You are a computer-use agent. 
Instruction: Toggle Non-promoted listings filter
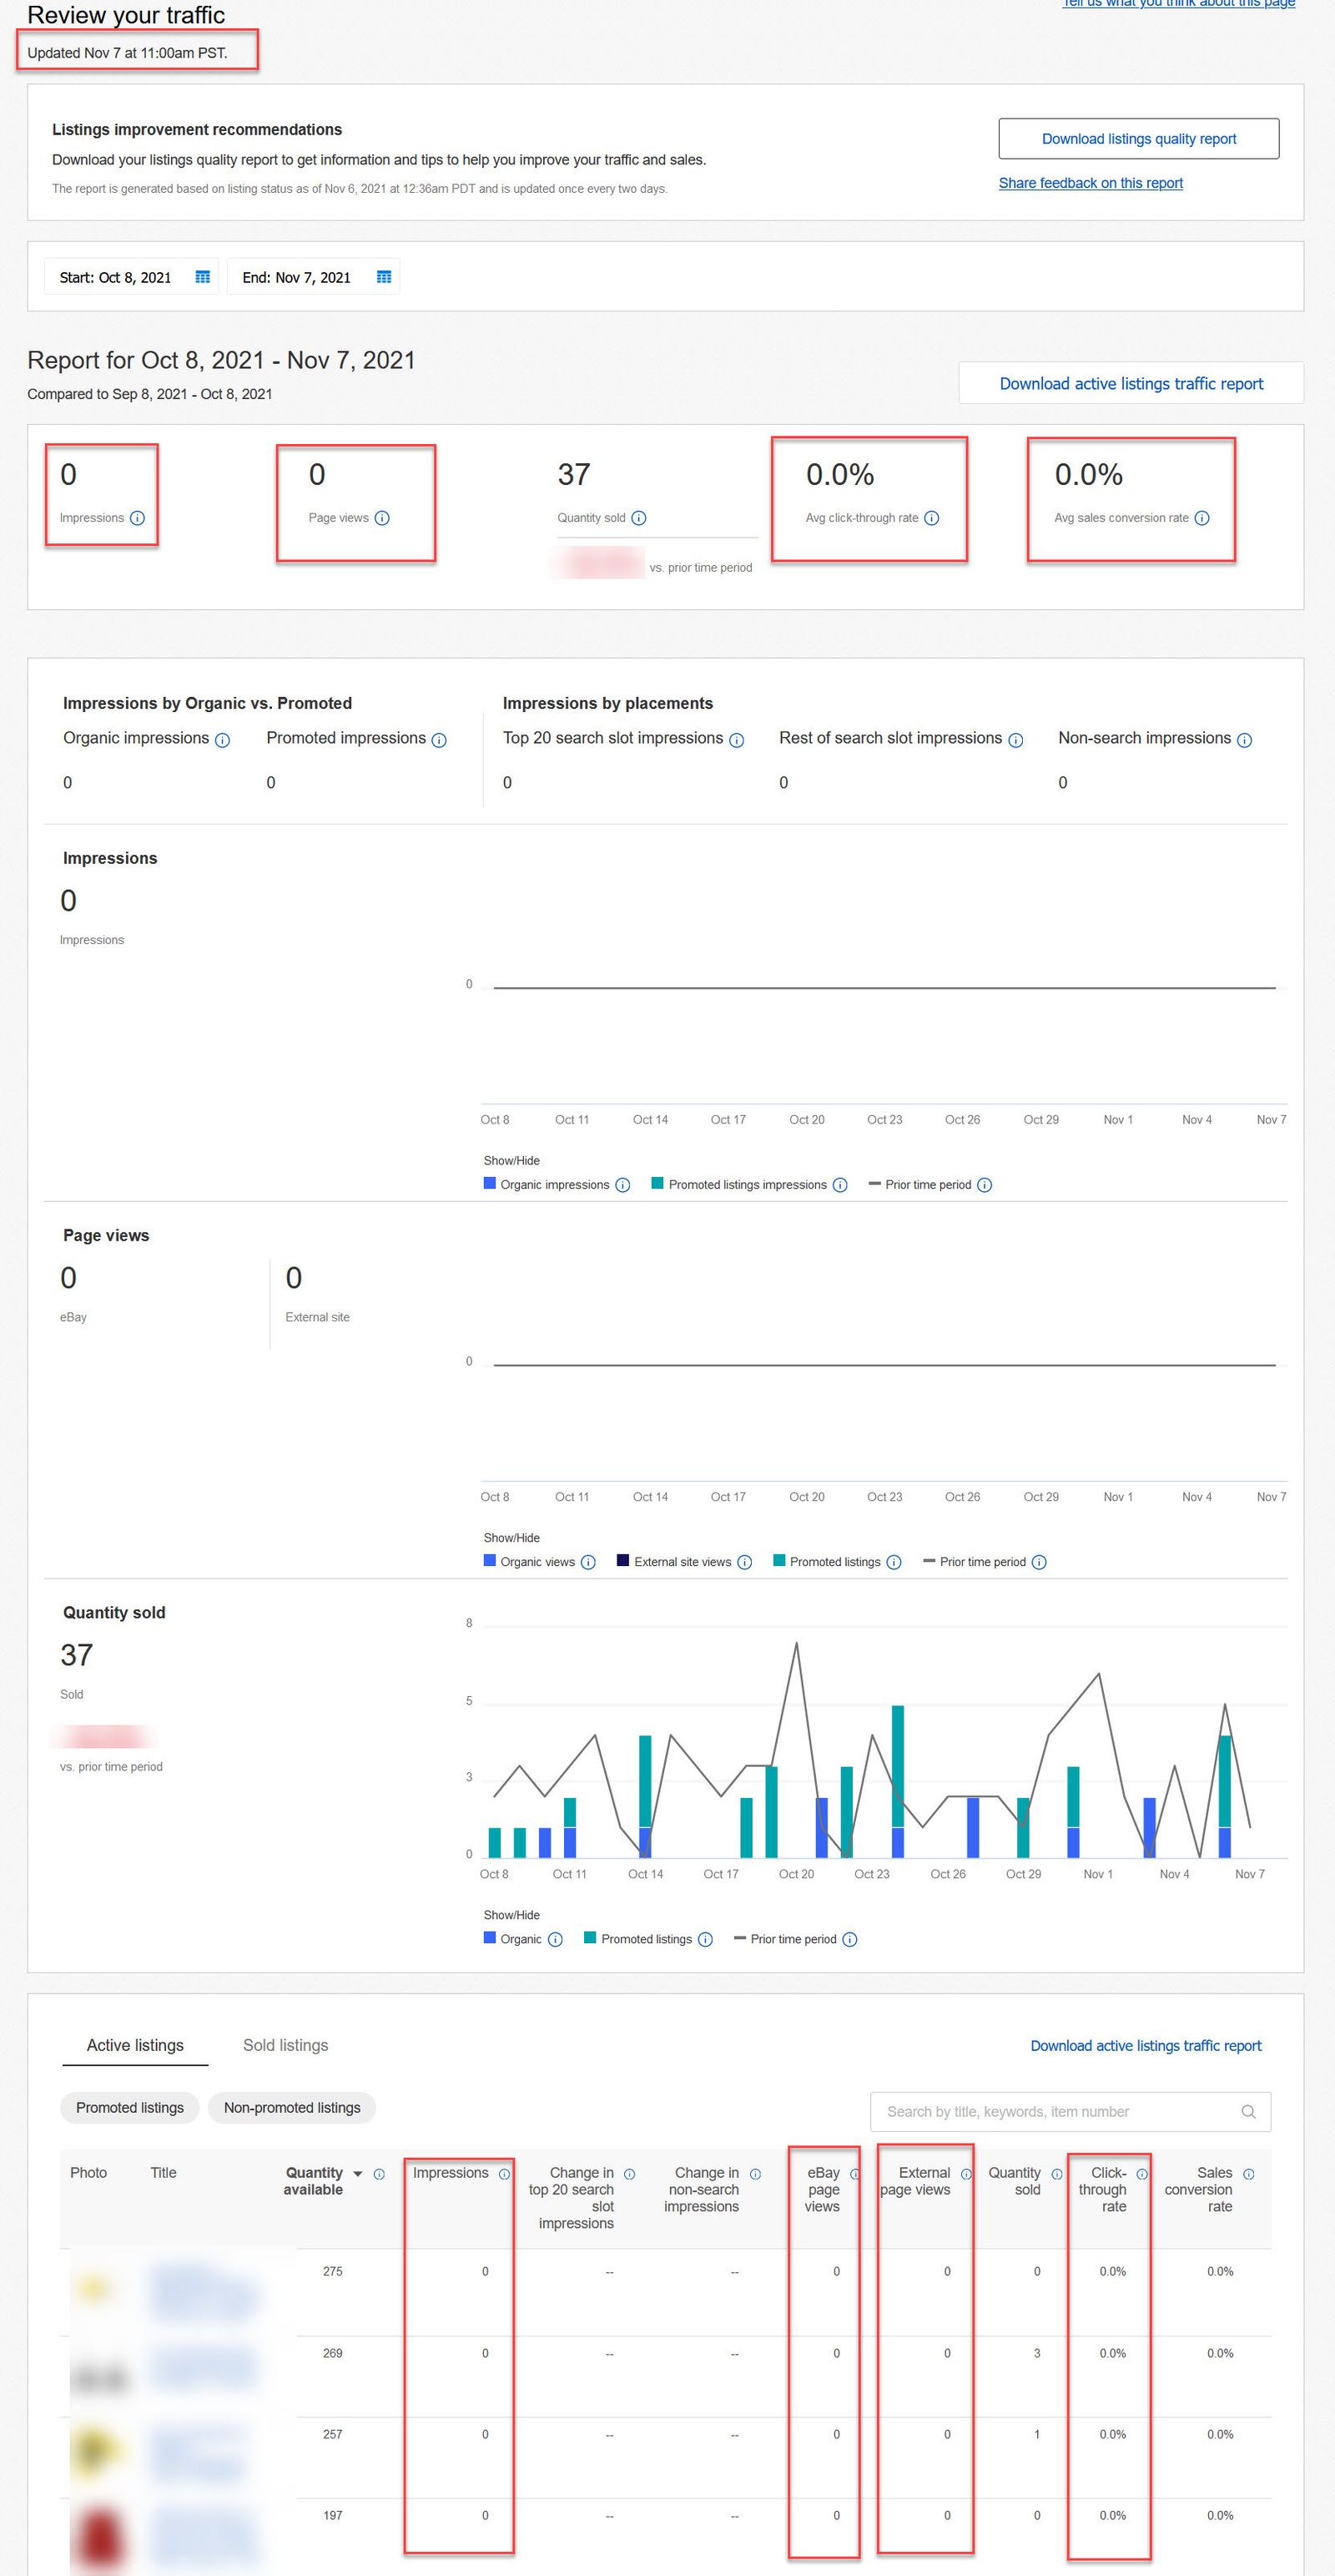(292, 2108)
